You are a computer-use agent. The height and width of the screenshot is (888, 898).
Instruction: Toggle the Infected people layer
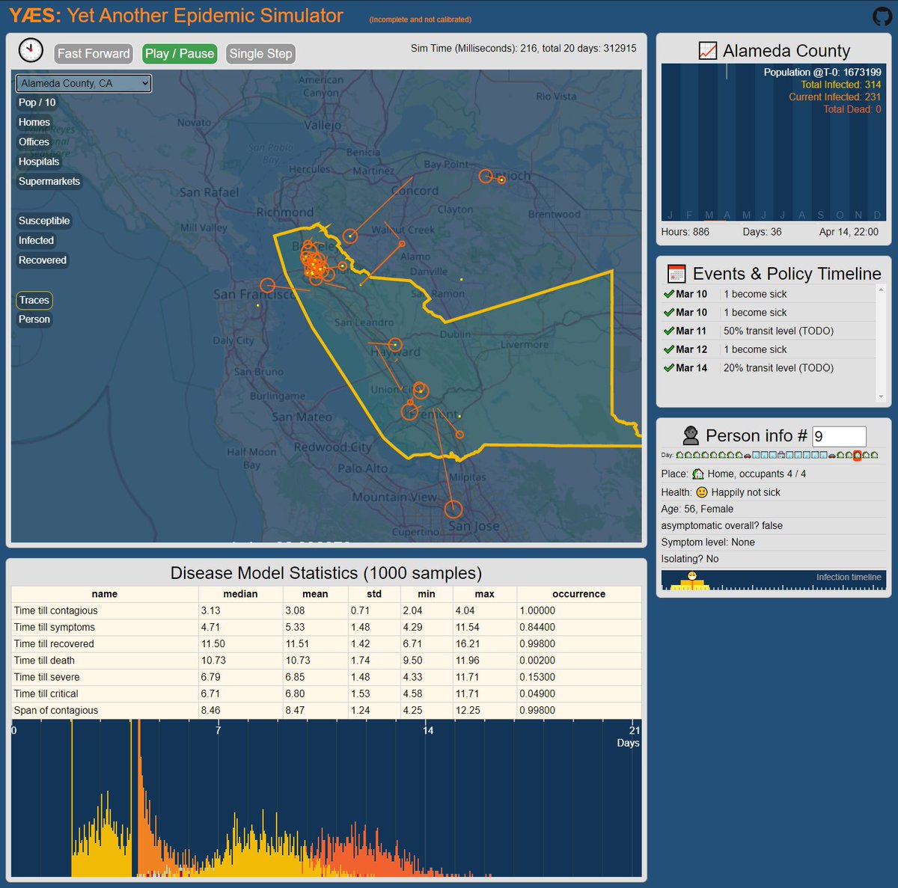[36, 240]
